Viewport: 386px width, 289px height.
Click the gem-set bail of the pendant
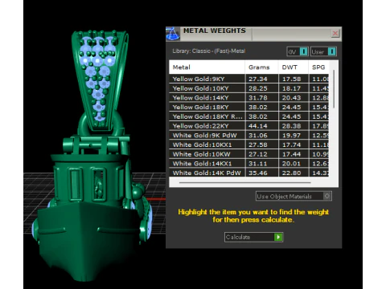click(x=100, y=80)
